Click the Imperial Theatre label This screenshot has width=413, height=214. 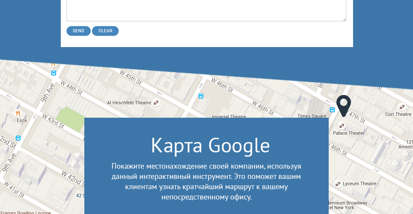coord(229,116)
